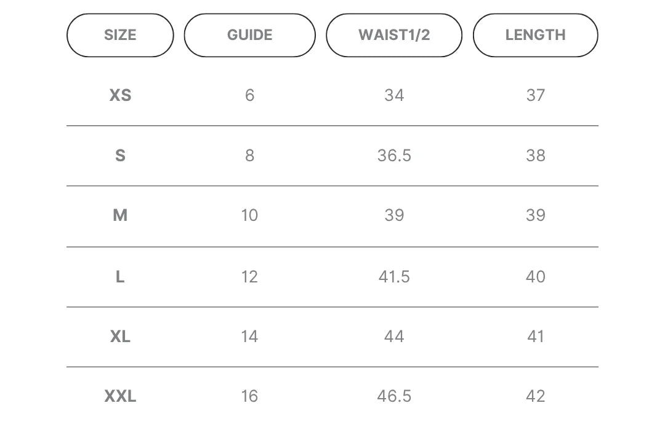This screenshot has width=665, height=443.
Task: Select the XL size label
Action: 121,337
